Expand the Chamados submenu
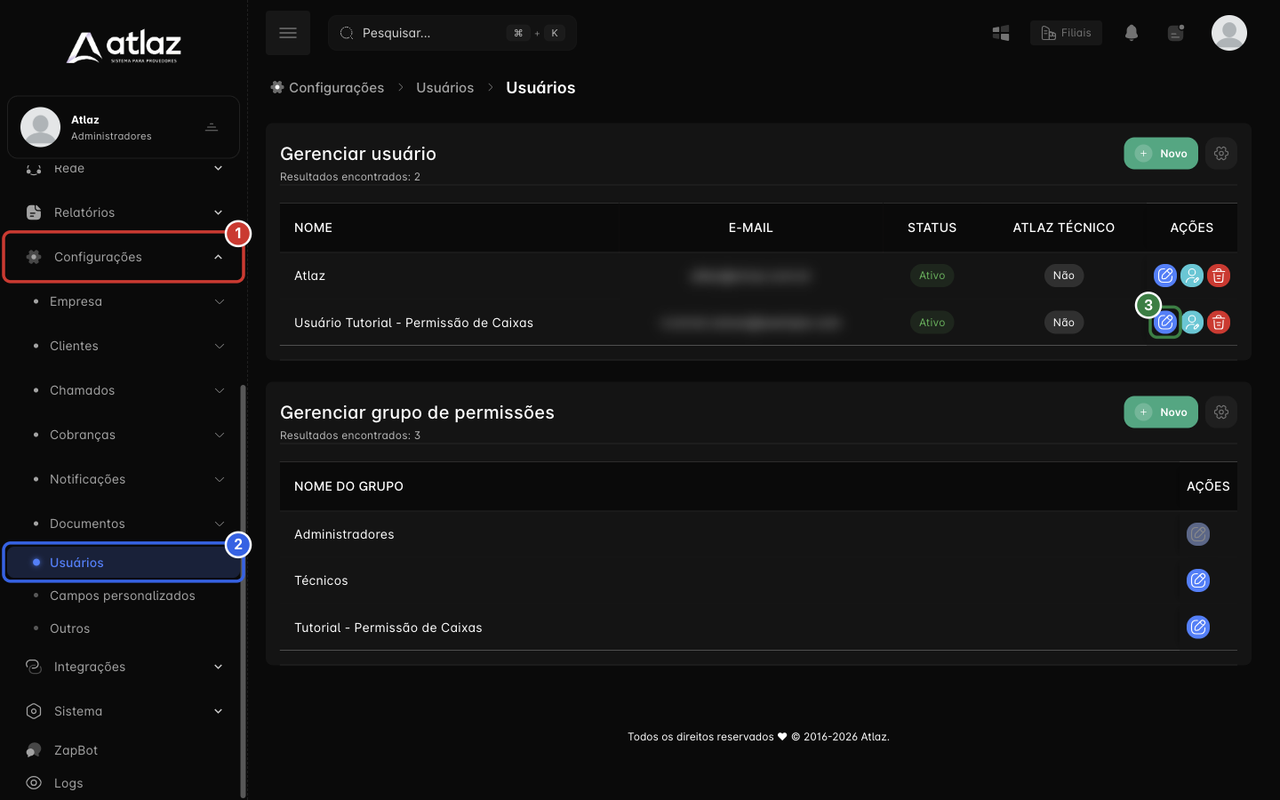 [124, 390]
